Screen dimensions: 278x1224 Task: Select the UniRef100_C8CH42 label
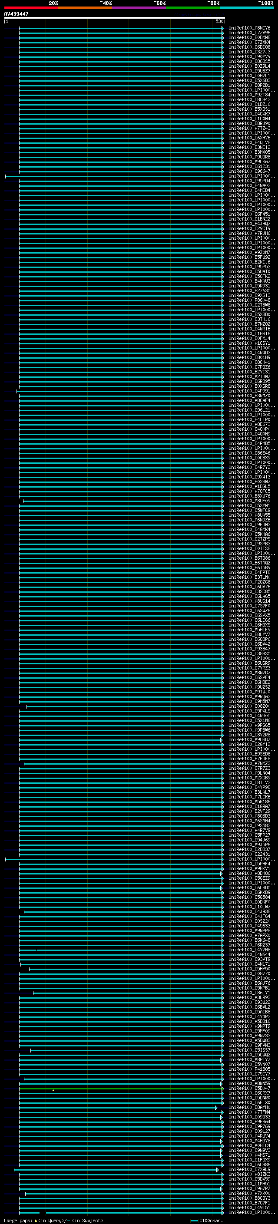pos(249,100)
